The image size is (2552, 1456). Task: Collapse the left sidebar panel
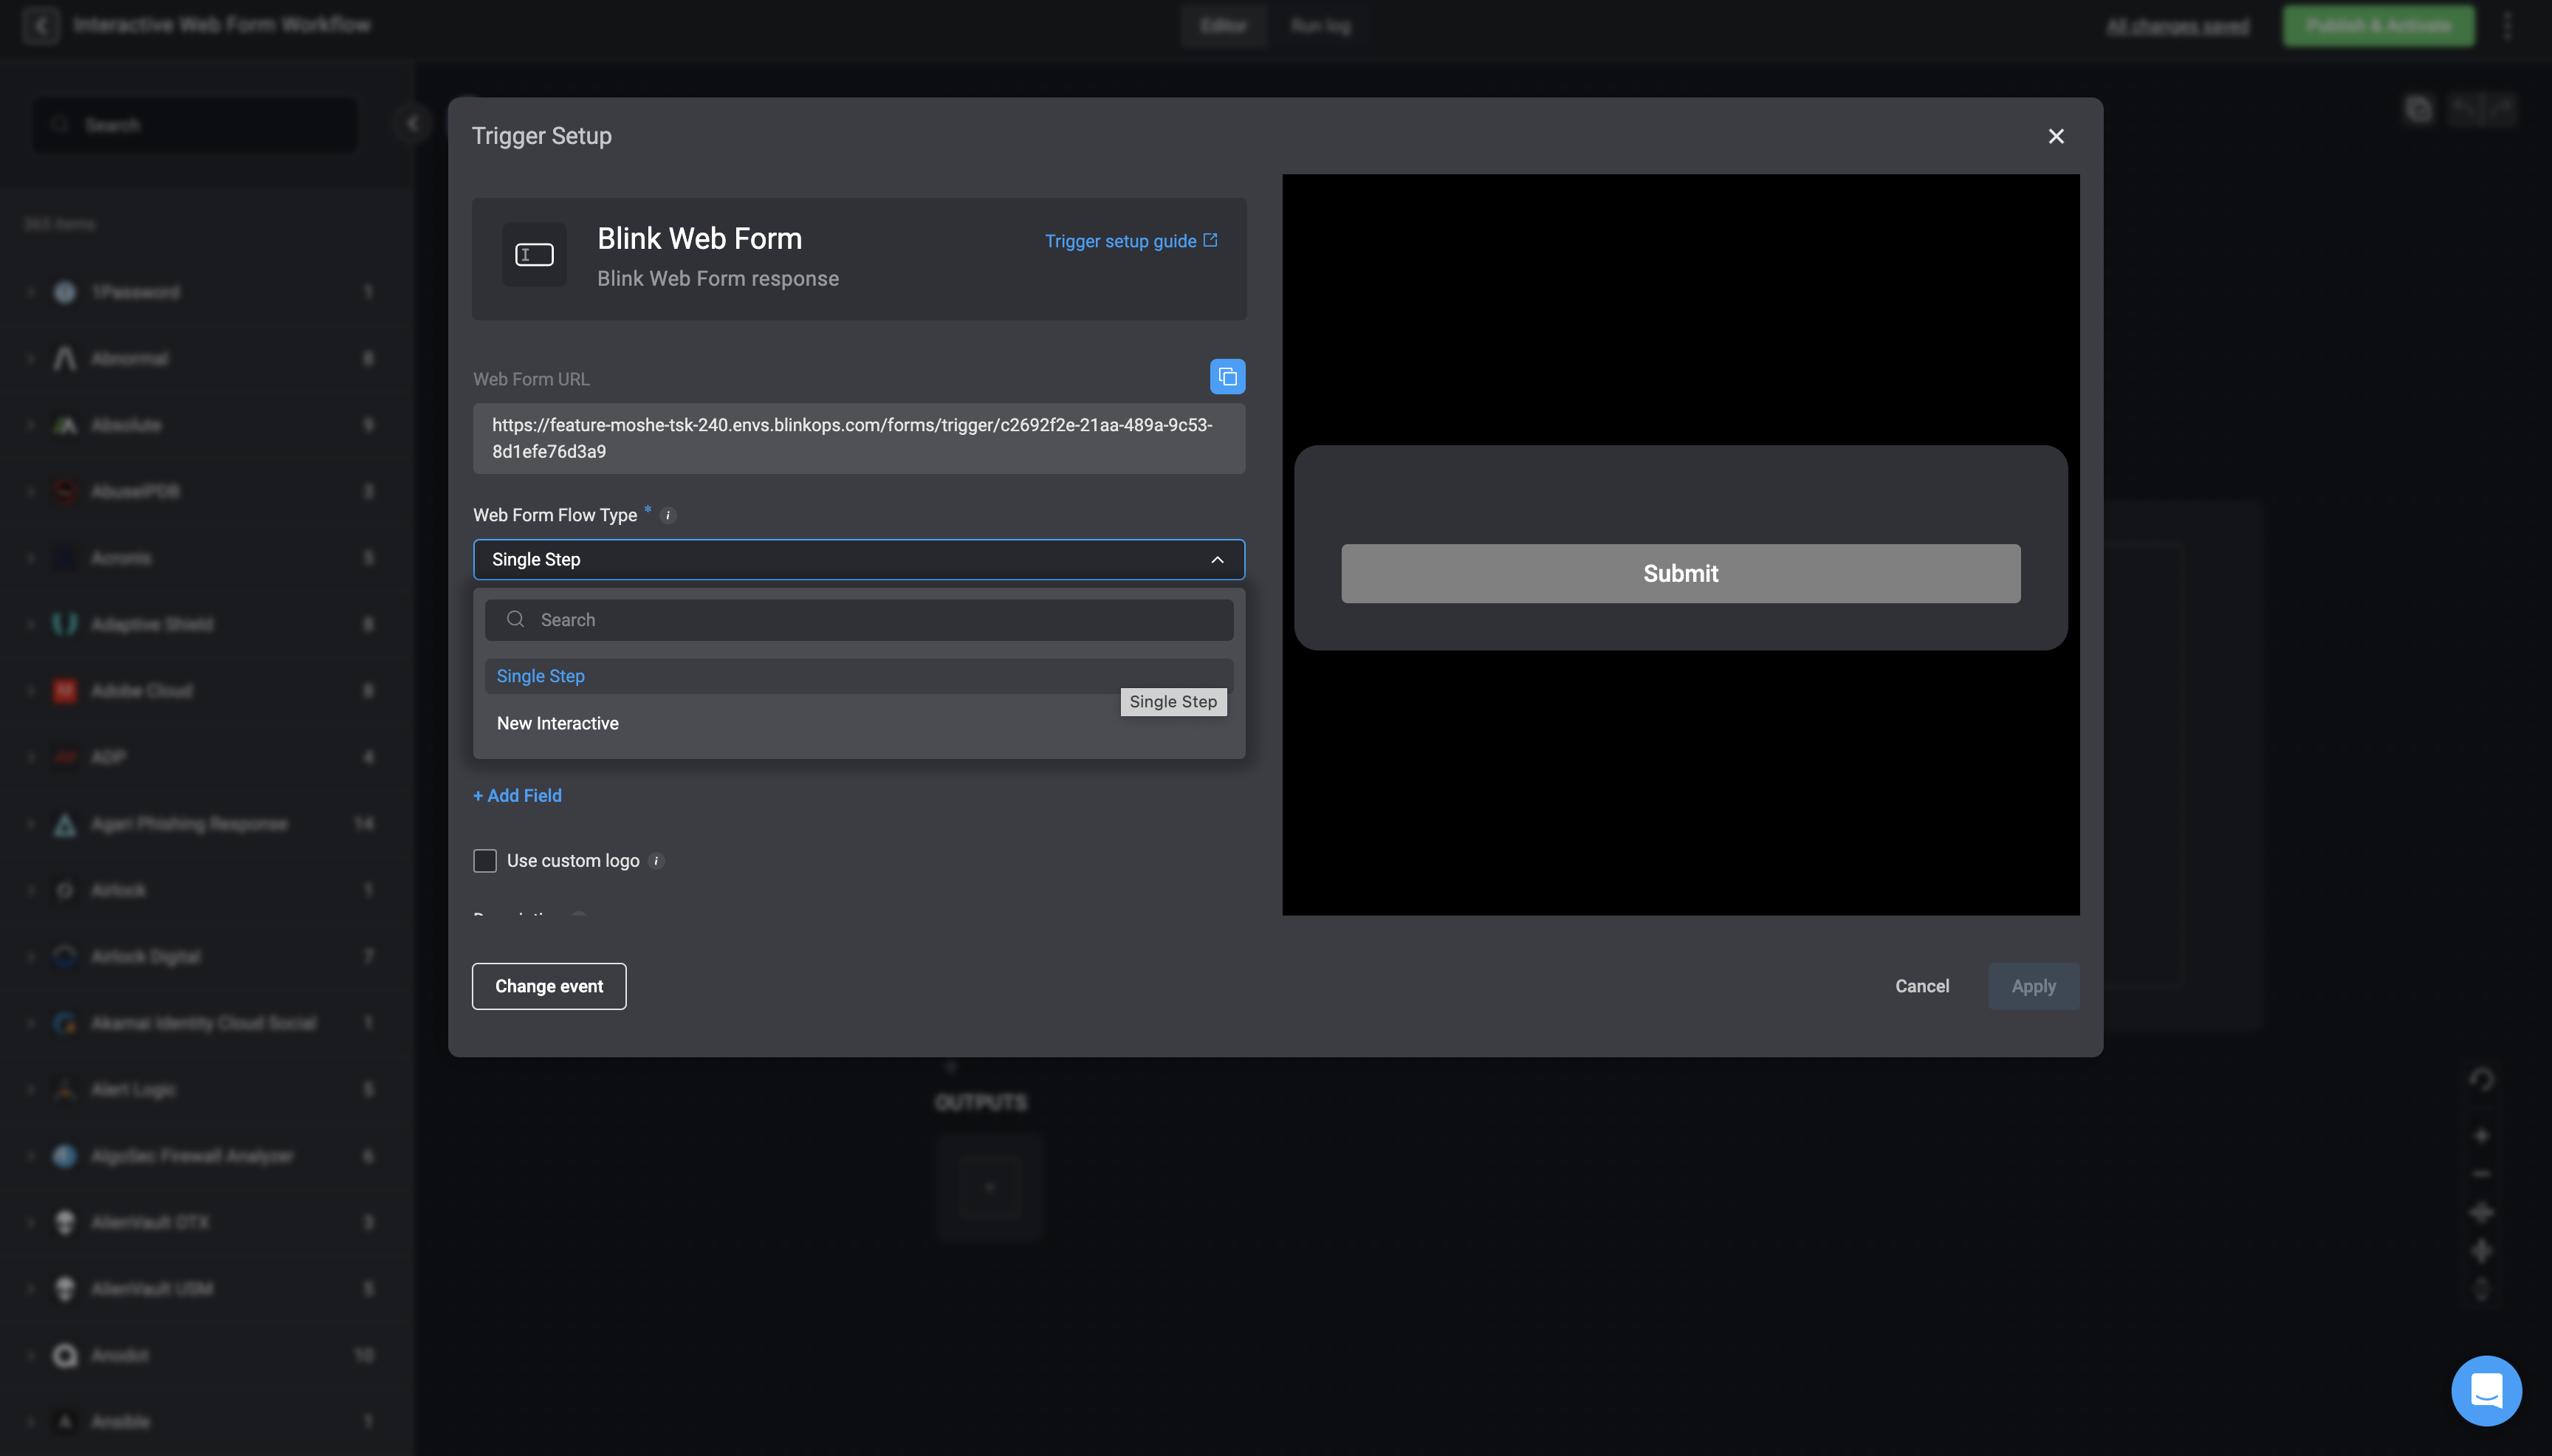point(412,124)
